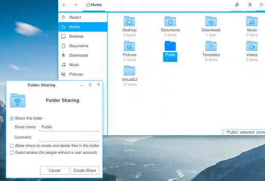The width and height of the screenshot is (265, 181).
Task: Open the Videos folder icon
Action: coord(252,46)
